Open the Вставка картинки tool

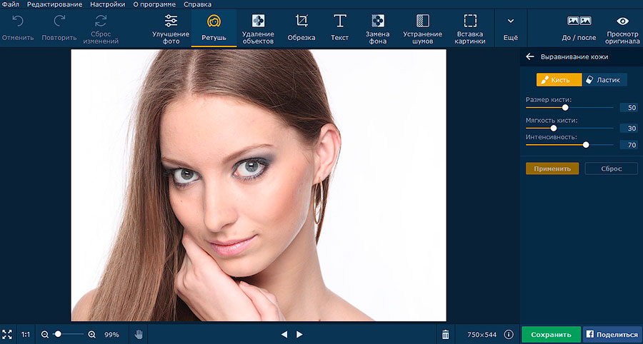[x=470, y=29]
